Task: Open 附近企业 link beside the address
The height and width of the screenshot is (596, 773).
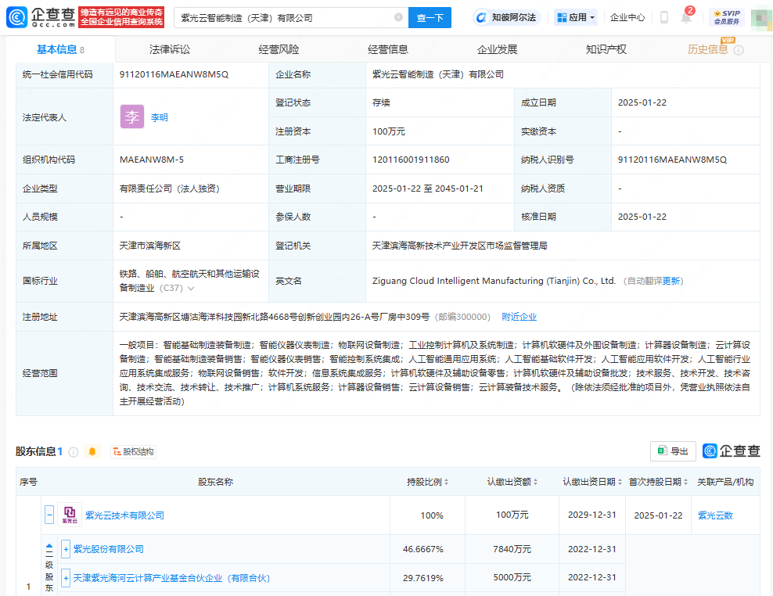Action: 519,317
